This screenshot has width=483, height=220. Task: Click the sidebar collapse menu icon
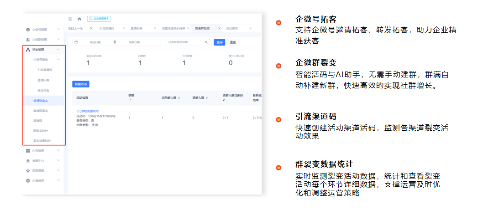pyautogui.click(x=70, y=19)
